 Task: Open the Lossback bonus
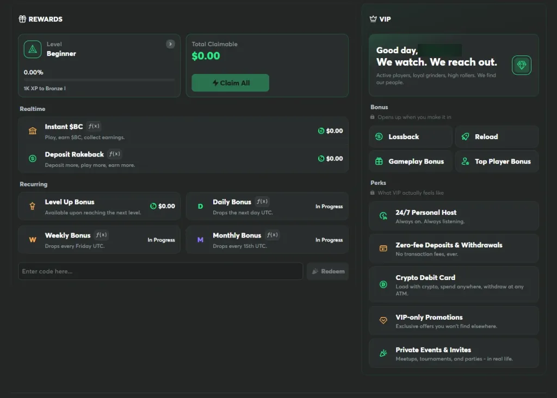(x=410, y=136)
